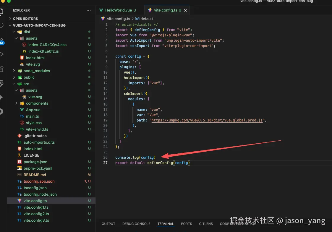Select vite.config.ts in explorer tree
The height and width of the screenshot is (232, 332).
(51, 201)
